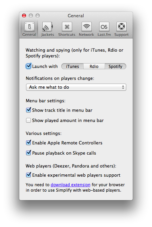Click the Last.fm tab label
The width and height of the screenshot is (152, 227).
tap(104, 35)
